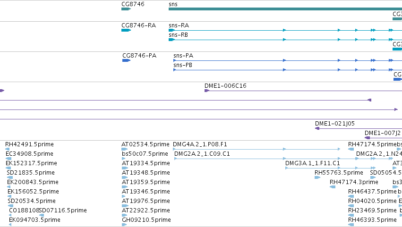Select EK094703.5prime EST label
Screen dimensions: 402x227
pyautogui.click(x=34, y=220)
